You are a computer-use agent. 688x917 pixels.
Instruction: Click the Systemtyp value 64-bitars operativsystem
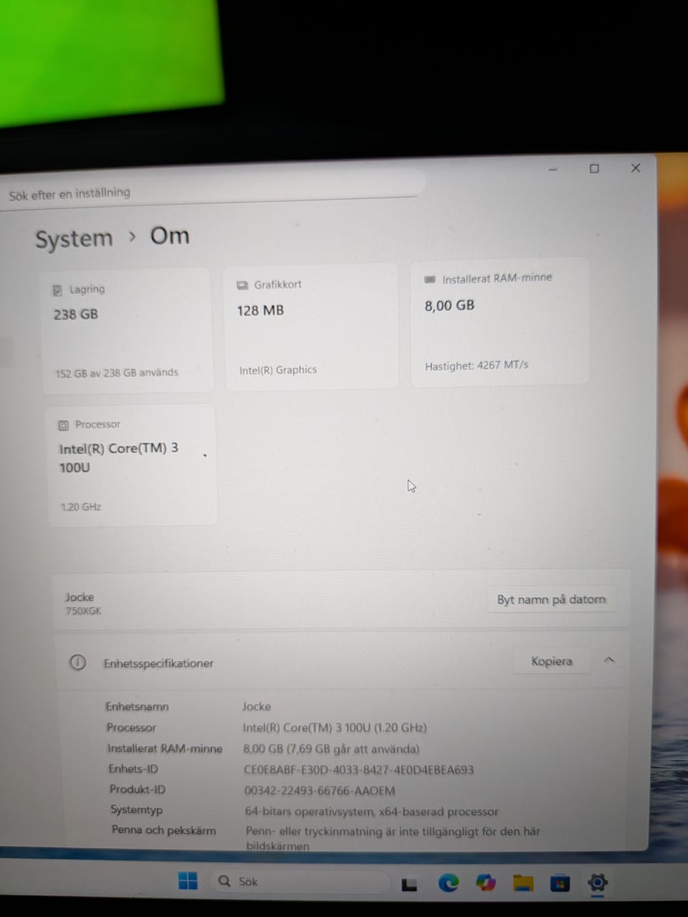tap(371, 812)
